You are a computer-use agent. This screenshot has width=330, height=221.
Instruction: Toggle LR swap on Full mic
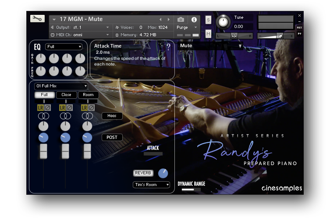pos(40,108)
